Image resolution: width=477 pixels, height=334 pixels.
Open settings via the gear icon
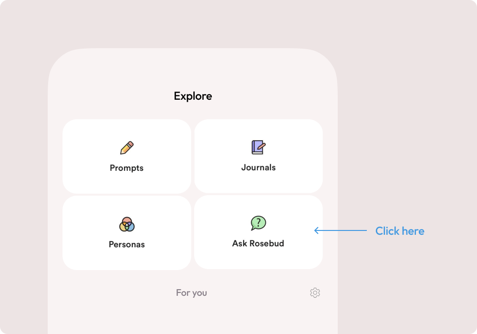coord(315,292)
